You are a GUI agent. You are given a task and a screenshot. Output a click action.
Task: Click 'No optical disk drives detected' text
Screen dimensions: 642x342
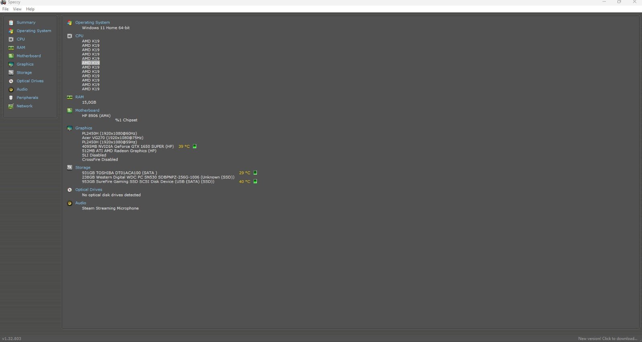coord(111,195)
